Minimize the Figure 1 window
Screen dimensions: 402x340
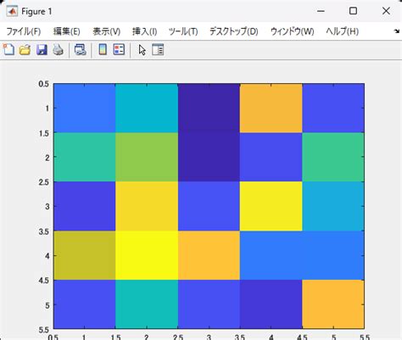(321, 11)
